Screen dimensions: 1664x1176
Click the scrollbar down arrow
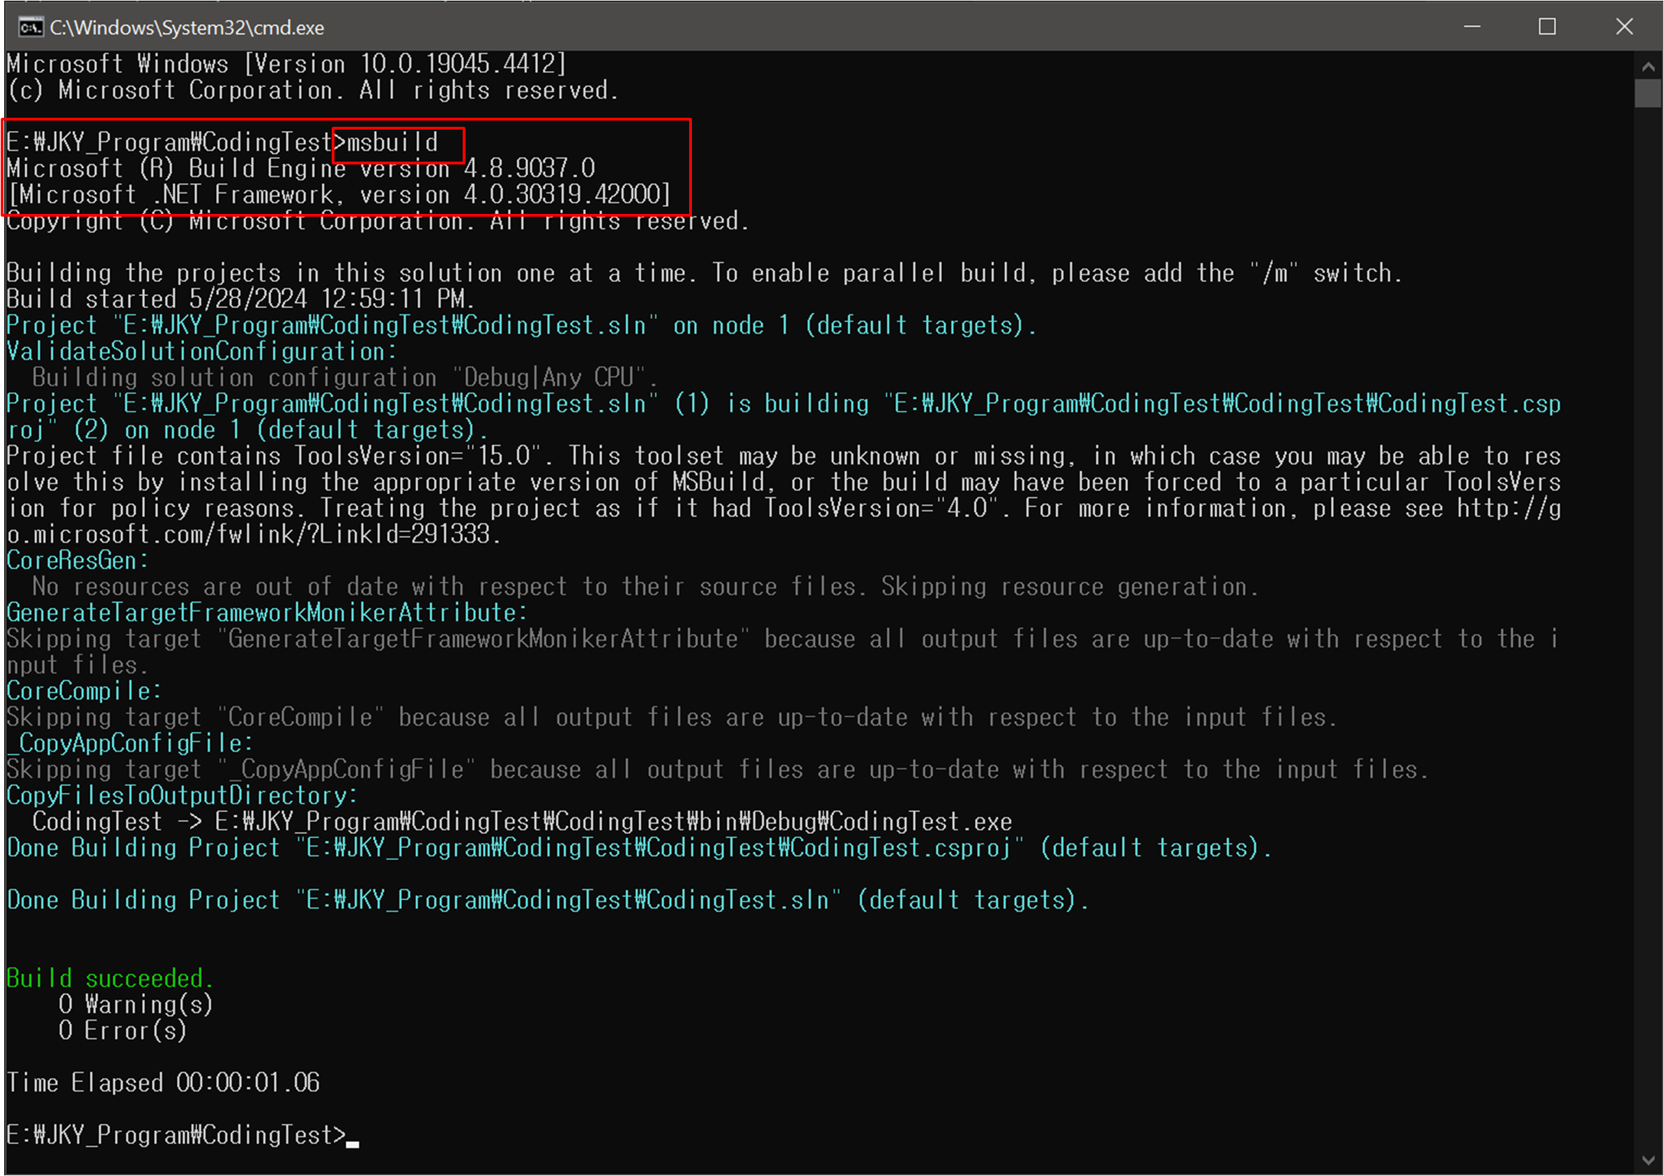[1648, 1160]
